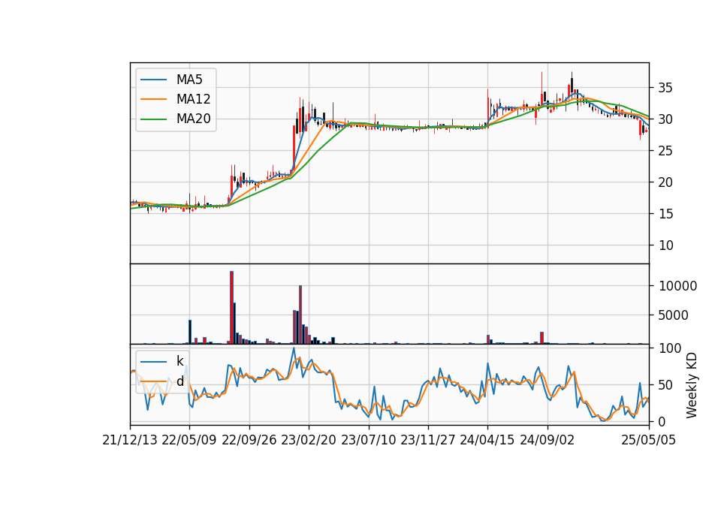The image size is (721, 518).
Task: Select the 23/07/10 date label
Action: (368, 440)
